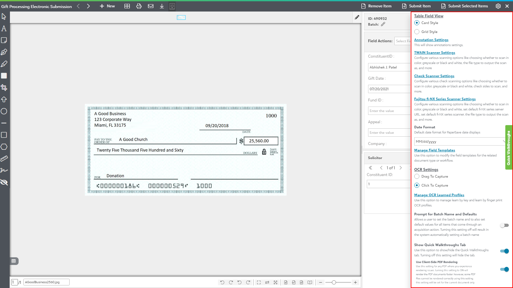Open the Quick Walkthroughs side tab

click(509, 148)
